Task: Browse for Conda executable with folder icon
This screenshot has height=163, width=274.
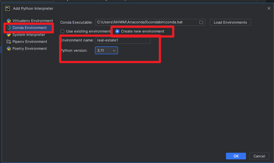Action: [x=201, y=22]
